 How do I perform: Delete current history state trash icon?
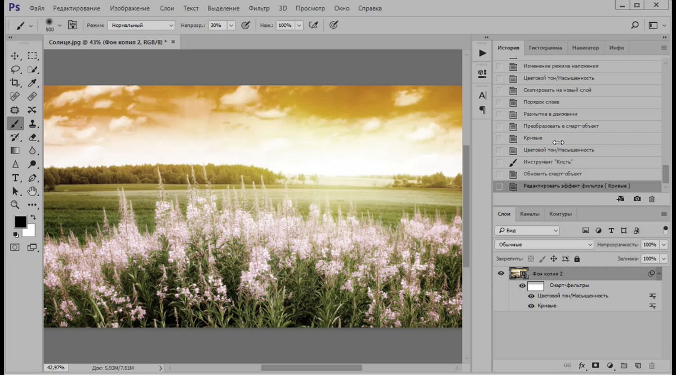pos(652,199)
